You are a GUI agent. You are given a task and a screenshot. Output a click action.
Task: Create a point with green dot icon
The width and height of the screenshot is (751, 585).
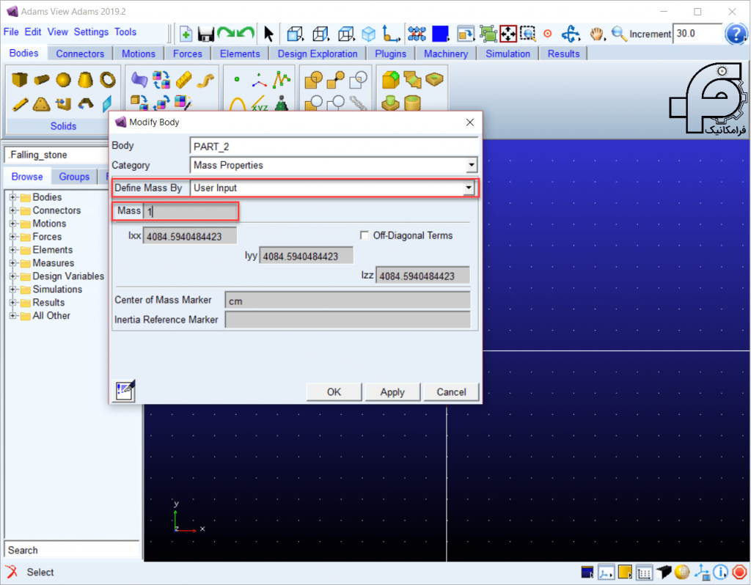(237, 79)
